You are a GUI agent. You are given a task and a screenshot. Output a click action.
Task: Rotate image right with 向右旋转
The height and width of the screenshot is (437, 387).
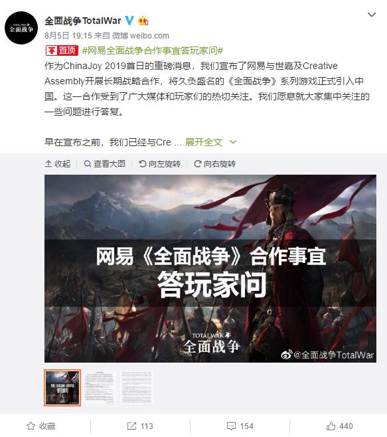[214, 163]
